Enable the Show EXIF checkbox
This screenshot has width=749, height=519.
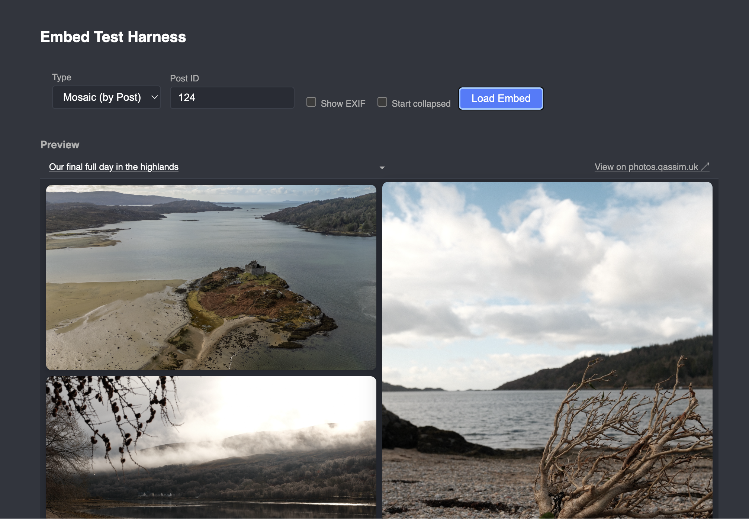click(311, 102)
